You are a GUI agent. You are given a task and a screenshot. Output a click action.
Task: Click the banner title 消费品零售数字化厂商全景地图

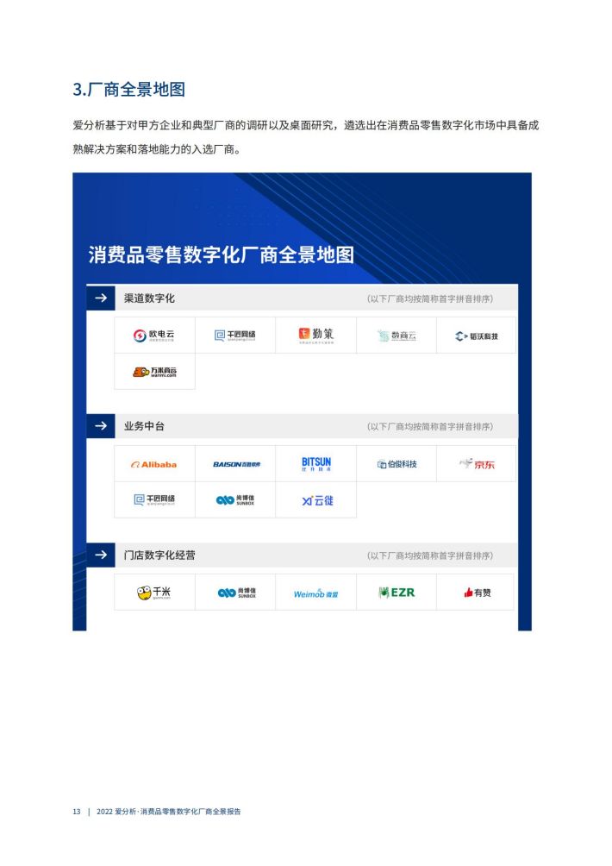click(x=221, y=254)
